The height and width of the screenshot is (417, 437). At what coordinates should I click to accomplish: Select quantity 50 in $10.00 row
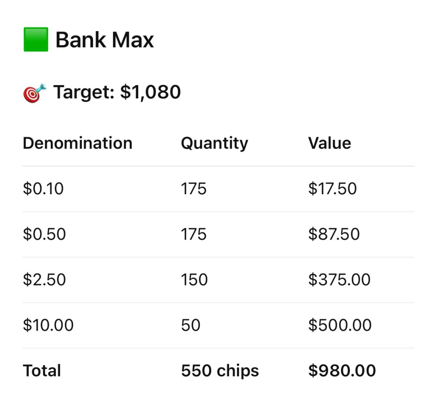[191, 325]
